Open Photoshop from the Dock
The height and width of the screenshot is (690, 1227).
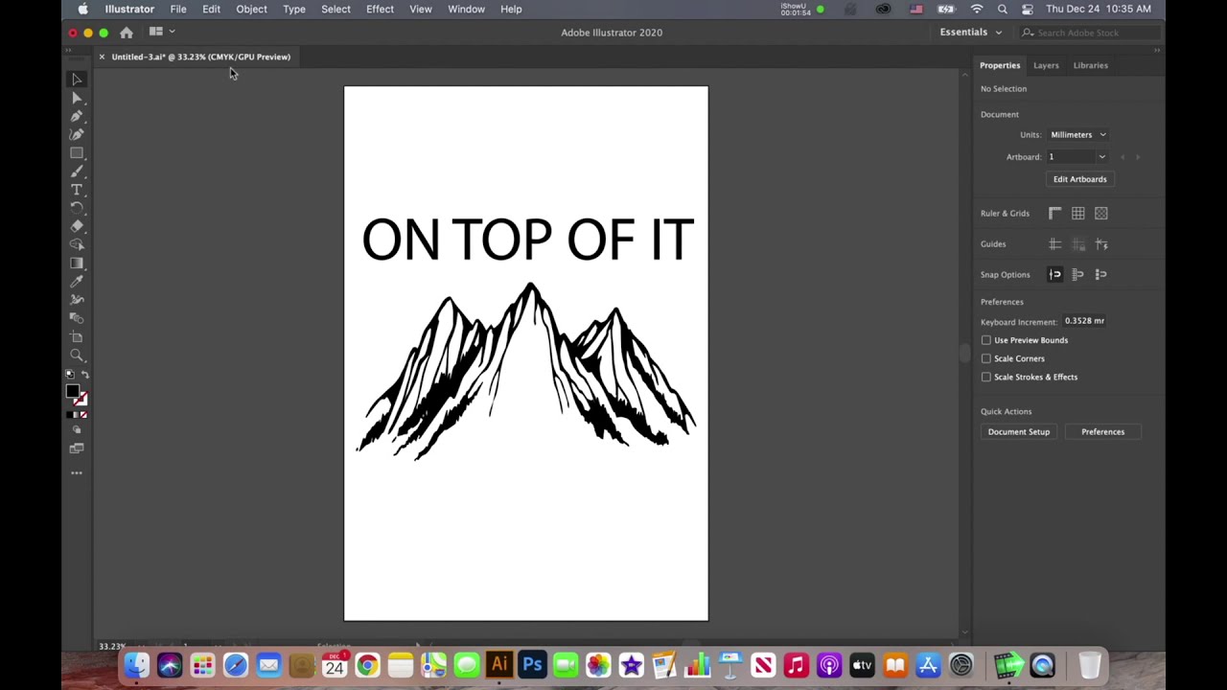pos(532,664)
